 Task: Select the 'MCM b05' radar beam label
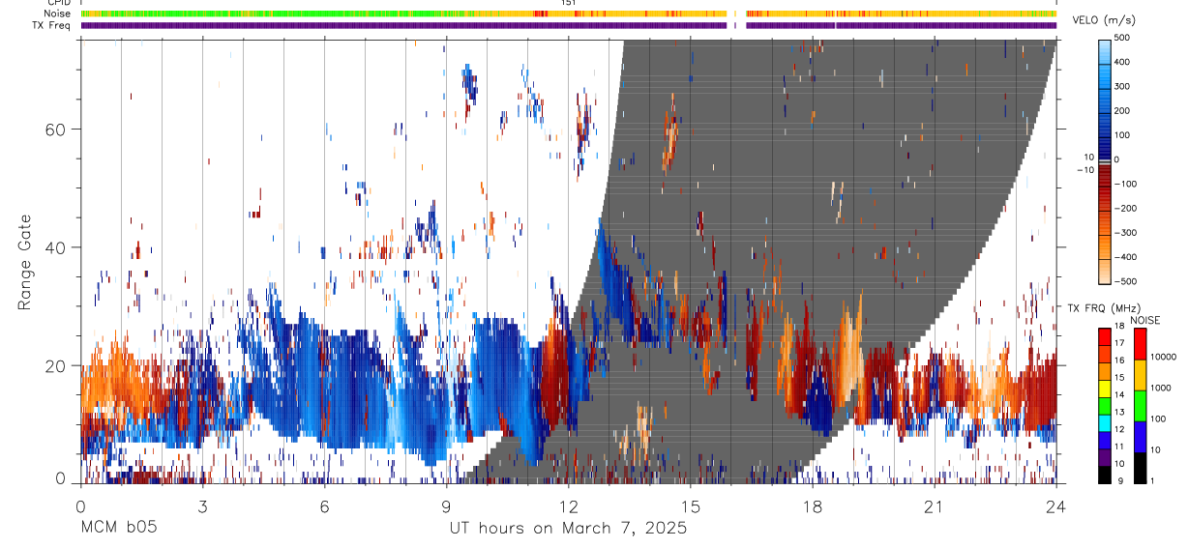(x=118, y=528)
